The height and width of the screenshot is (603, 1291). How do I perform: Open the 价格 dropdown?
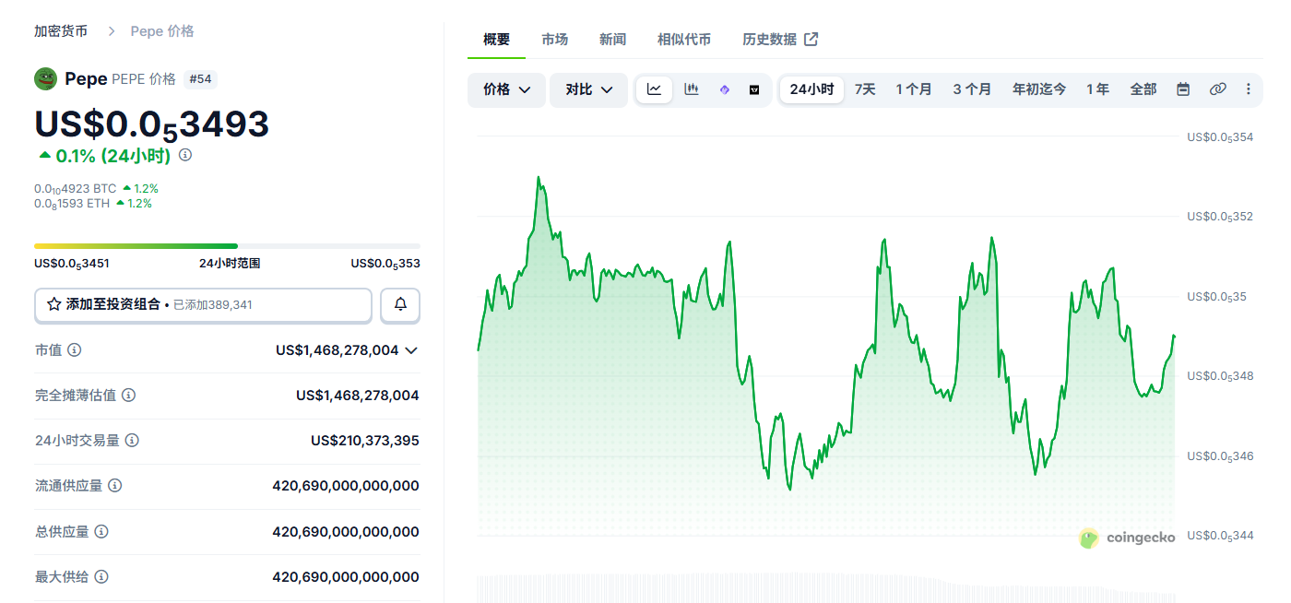coord(506,89)
